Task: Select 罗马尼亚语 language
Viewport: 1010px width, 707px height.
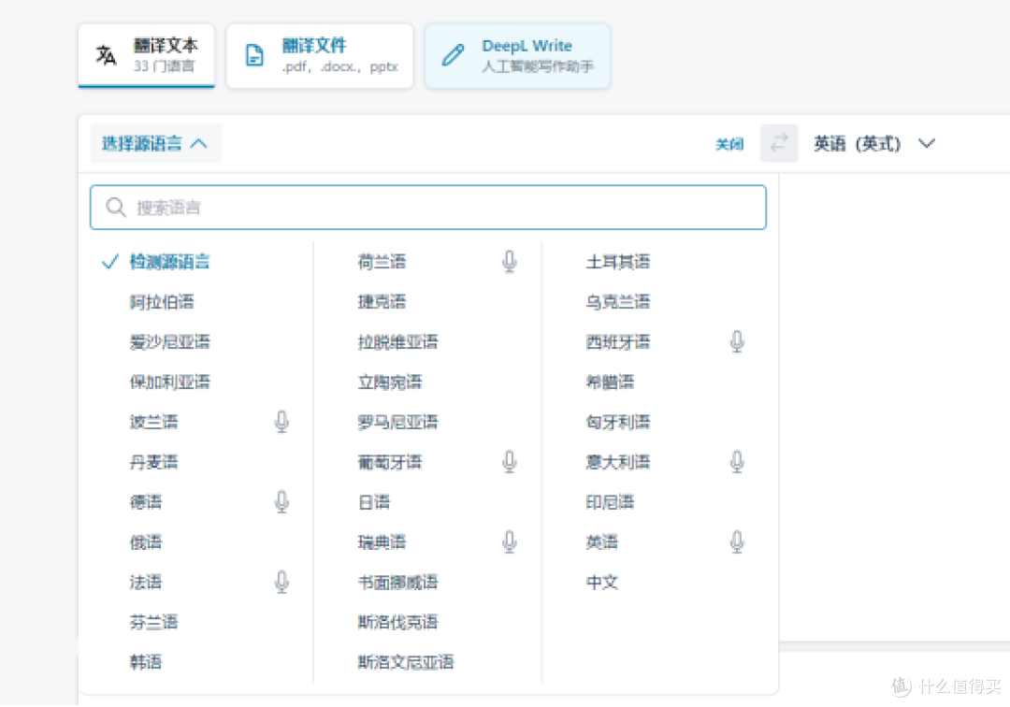Action: [x=397, y=422]
